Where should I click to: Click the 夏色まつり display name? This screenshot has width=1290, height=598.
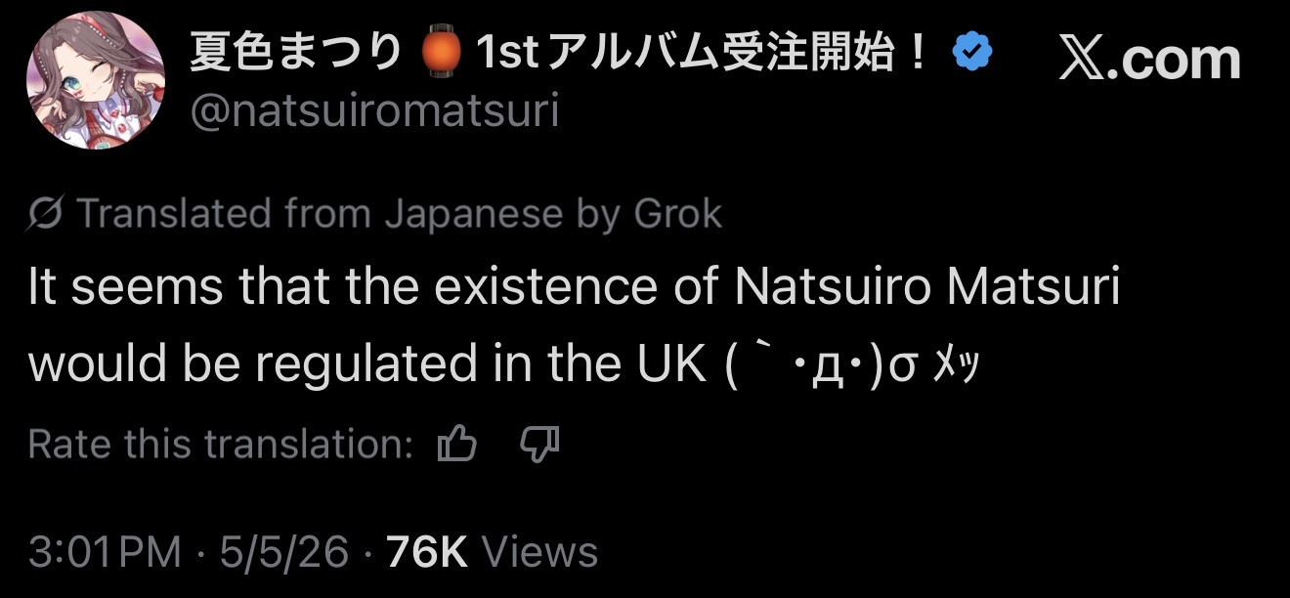click(295, 52)
